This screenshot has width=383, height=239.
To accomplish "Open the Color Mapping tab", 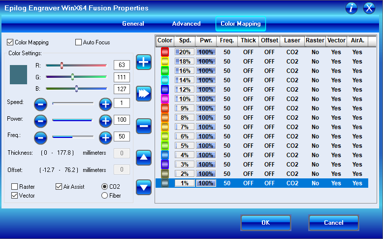I will point(241,24).
